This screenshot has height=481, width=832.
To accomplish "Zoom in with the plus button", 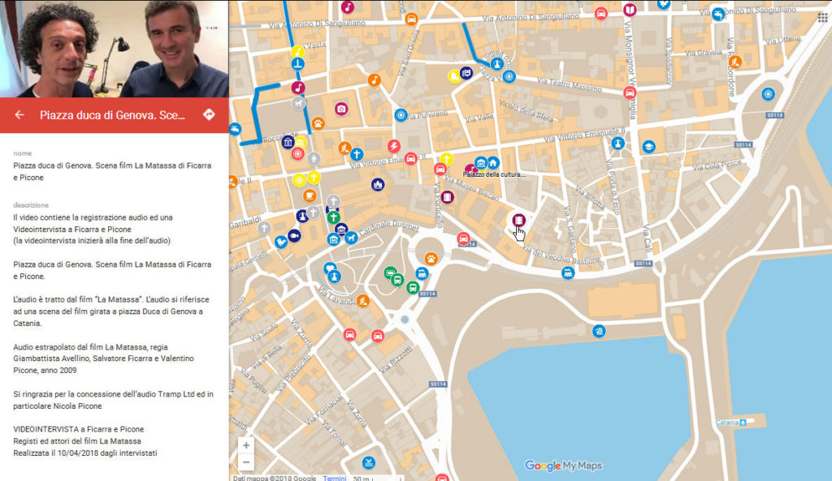I will 246,445.
